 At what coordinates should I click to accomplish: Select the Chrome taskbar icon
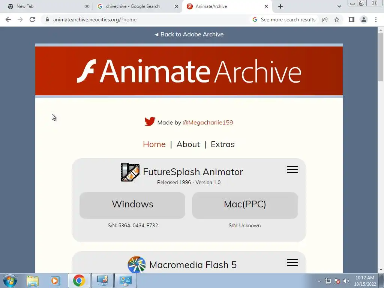pyautogui.click(x=79, y=280)
